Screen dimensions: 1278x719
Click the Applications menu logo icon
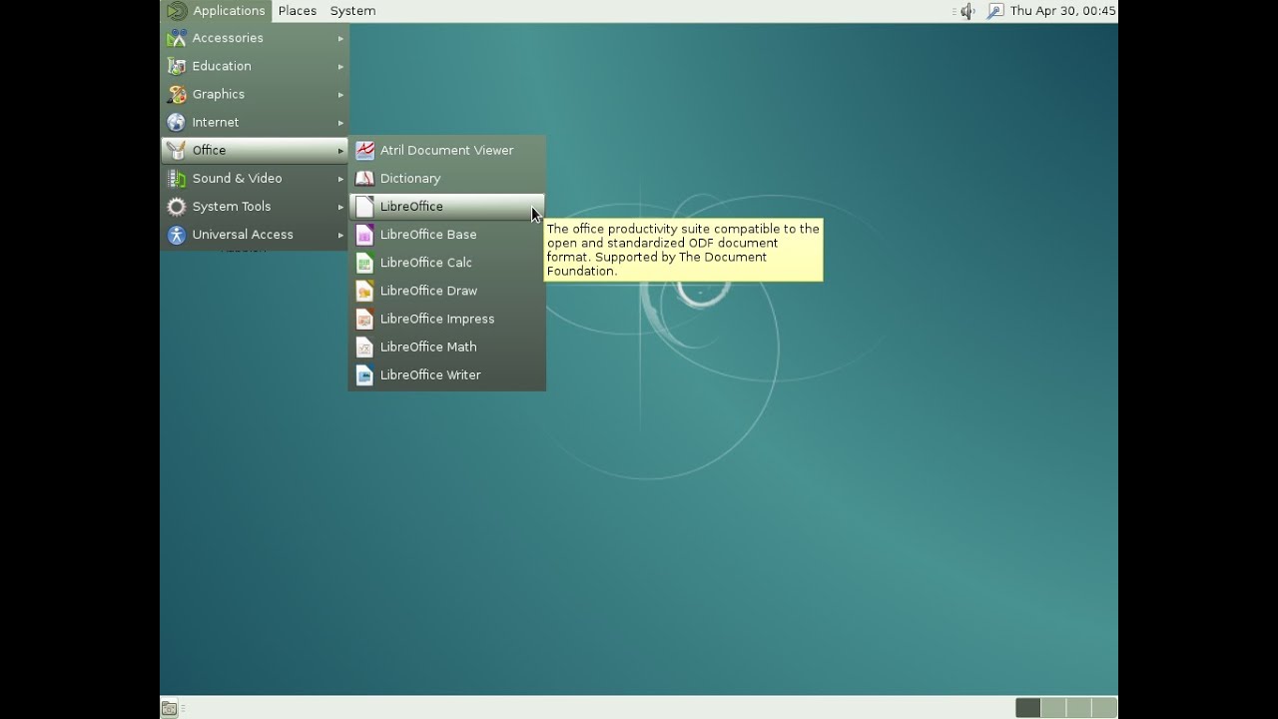177,11
